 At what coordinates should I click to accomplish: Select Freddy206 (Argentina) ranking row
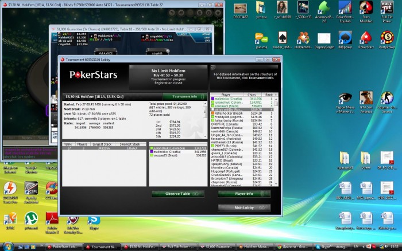(242, 117)
